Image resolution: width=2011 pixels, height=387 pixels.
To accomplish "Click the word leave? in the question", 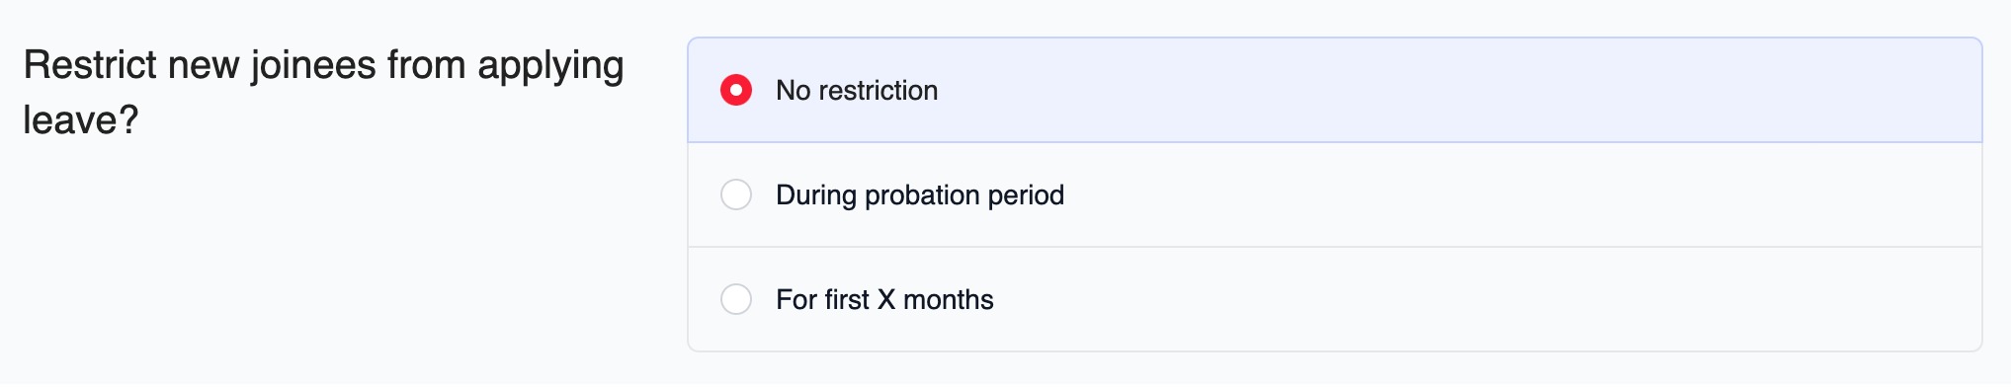I will tap(81, 120).
